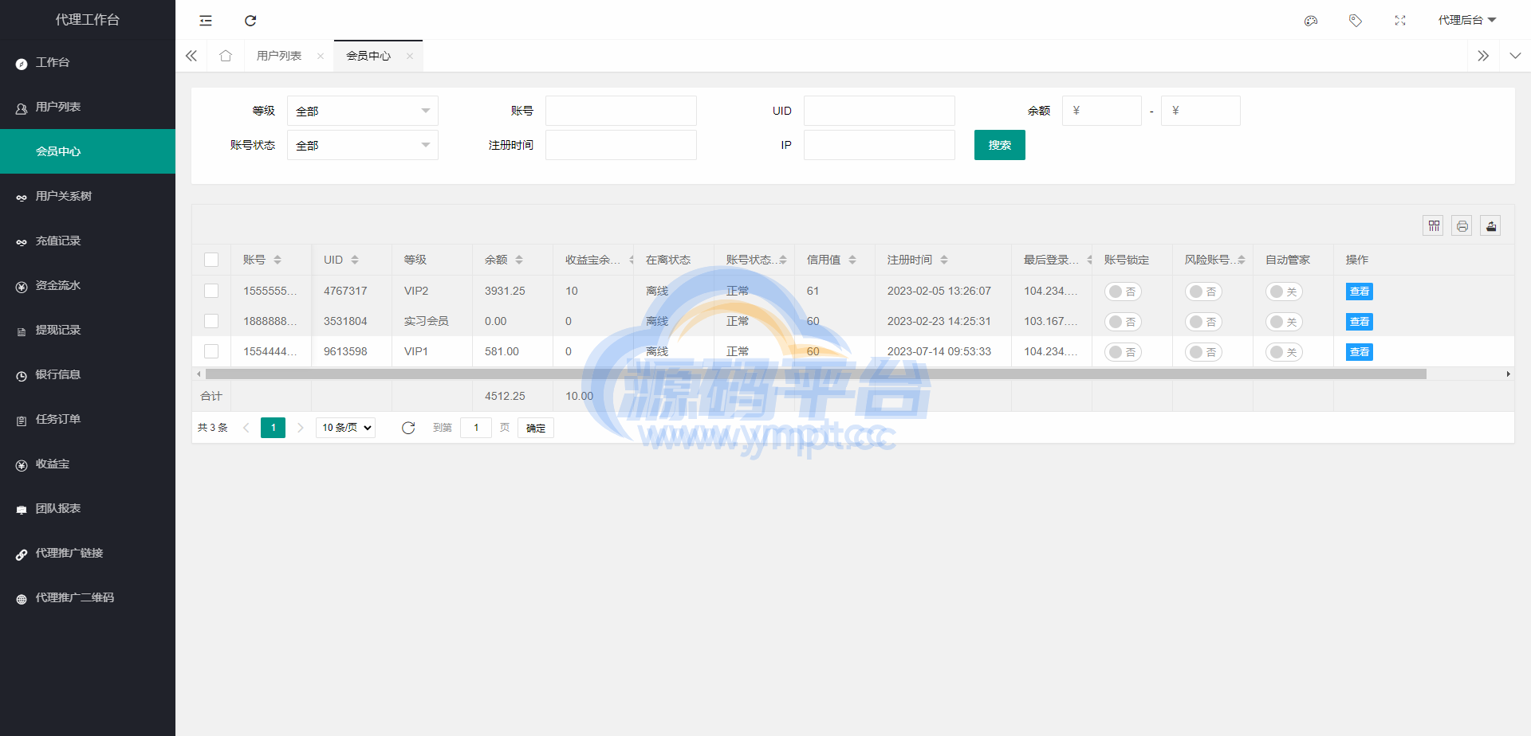Toggle 自动管家 for UID 9613598
The image size is (1531, 736).
(x=1284, y=352)
